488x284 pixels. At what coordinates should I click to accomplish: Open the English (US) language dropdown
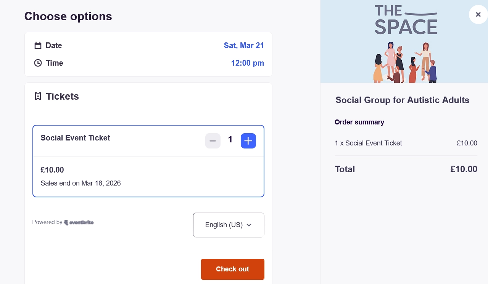[x=228, y=225]
